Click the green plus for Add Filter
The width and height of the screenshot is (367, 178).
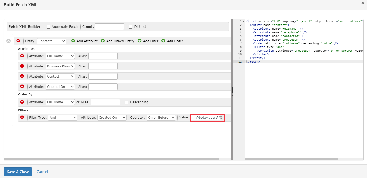[139, 41]
